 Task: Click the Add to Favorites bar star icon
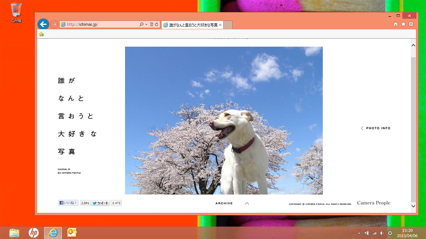42,34
